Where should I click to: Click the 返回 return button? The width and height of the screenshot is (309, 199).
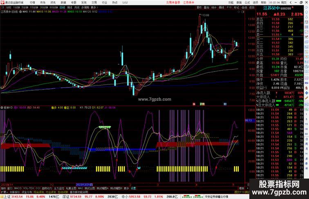pos(252,7)
